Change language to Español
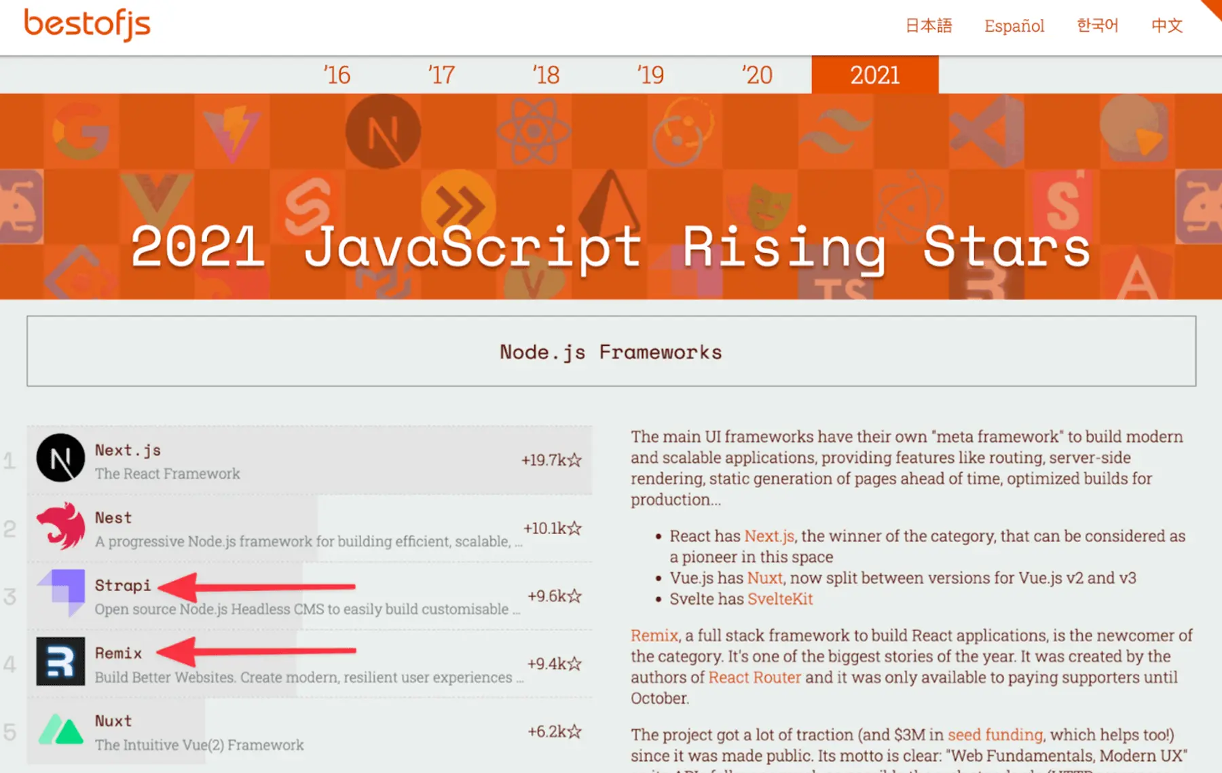1222x773 pixels. tap(1014, 26)
